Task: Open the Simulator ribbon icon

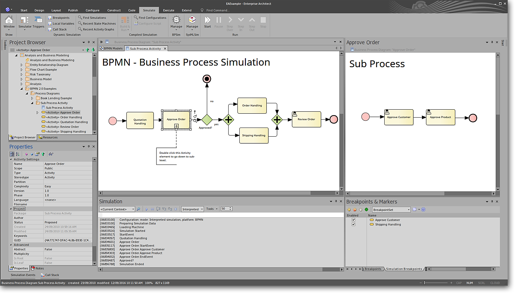Action: point(25,21)
